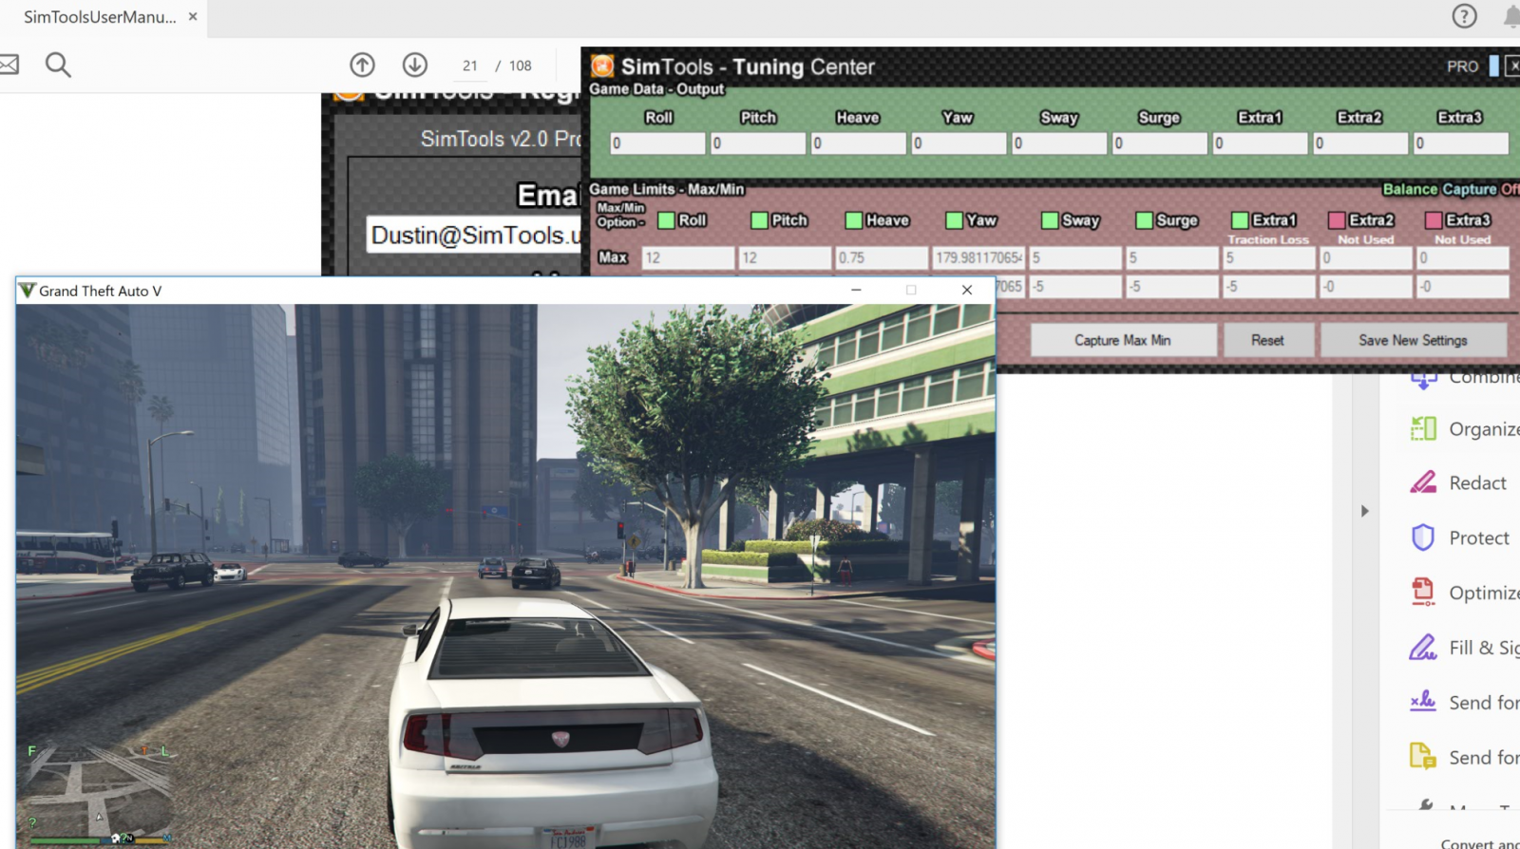Click the Extra1 Min field showing -5
Image resolution: width=1520 pixels, height=849 pixels.
pos(1269,286)
